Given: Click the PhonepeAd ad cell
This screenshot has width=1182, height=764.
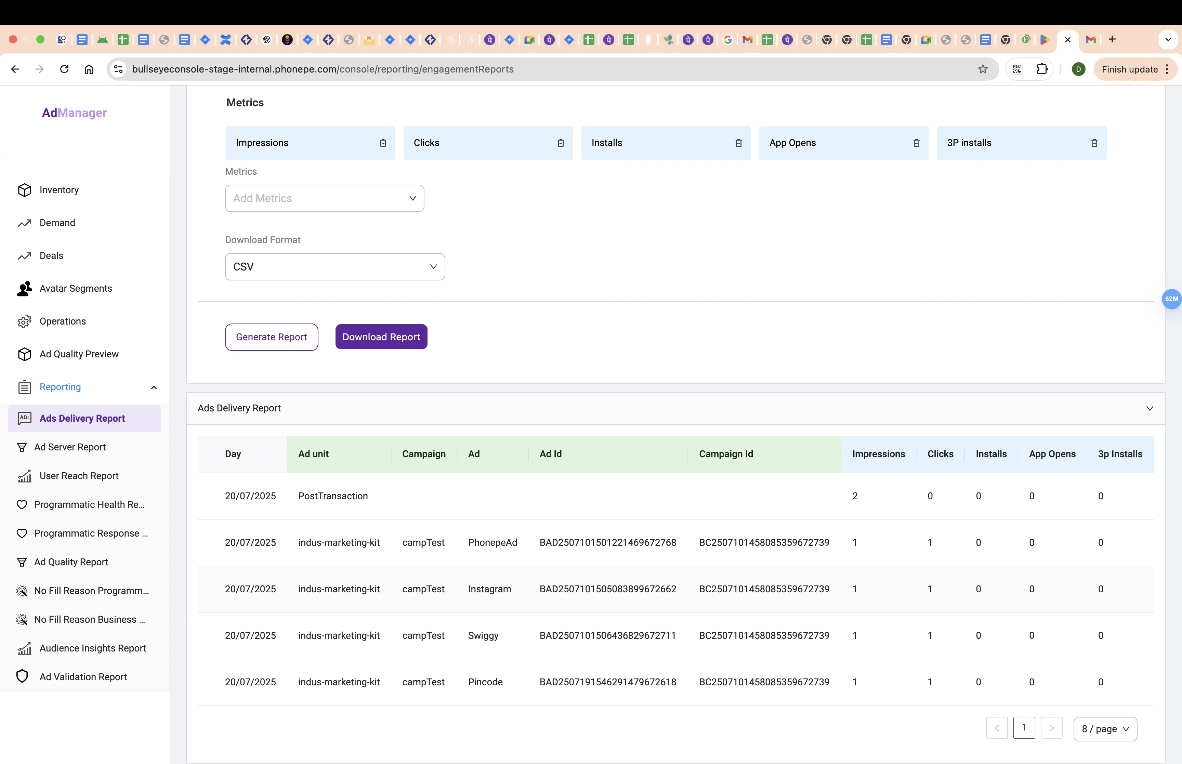Looking at the screenshot, I should point(492,543).
